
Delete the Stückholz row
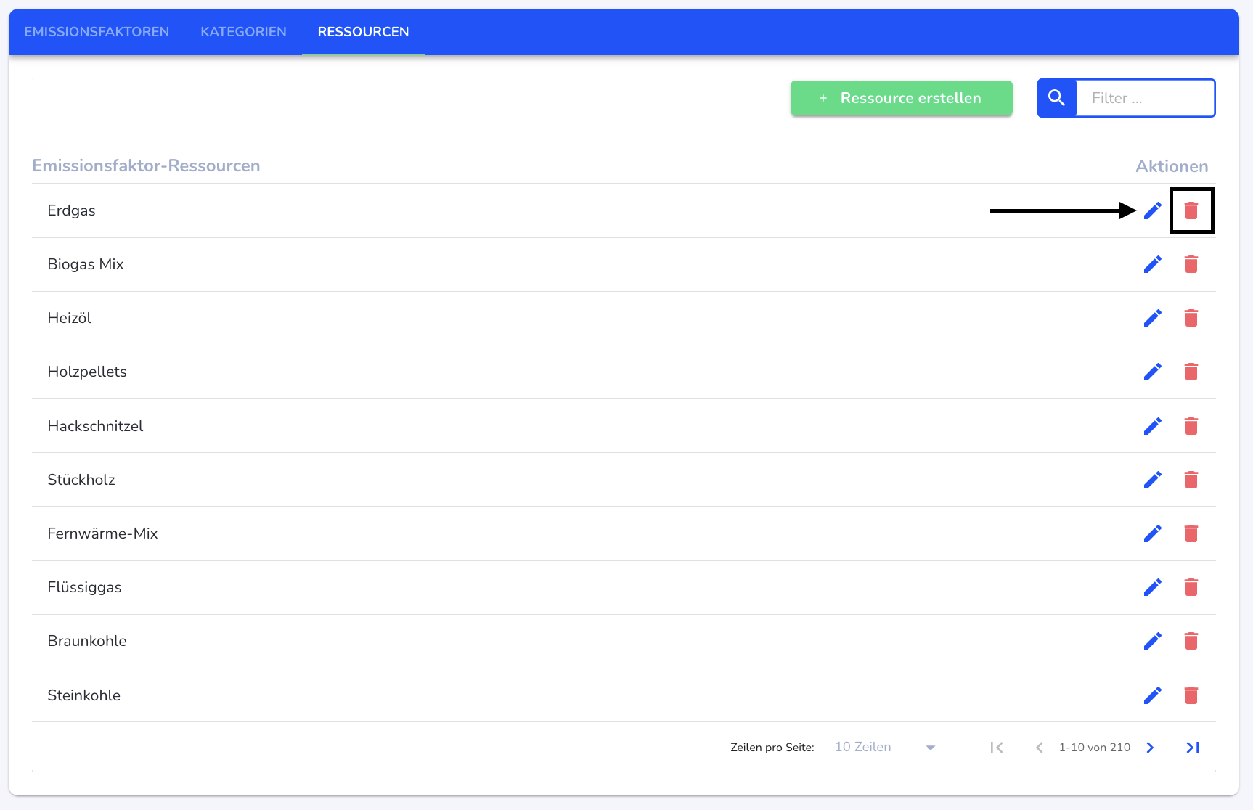1191,480
